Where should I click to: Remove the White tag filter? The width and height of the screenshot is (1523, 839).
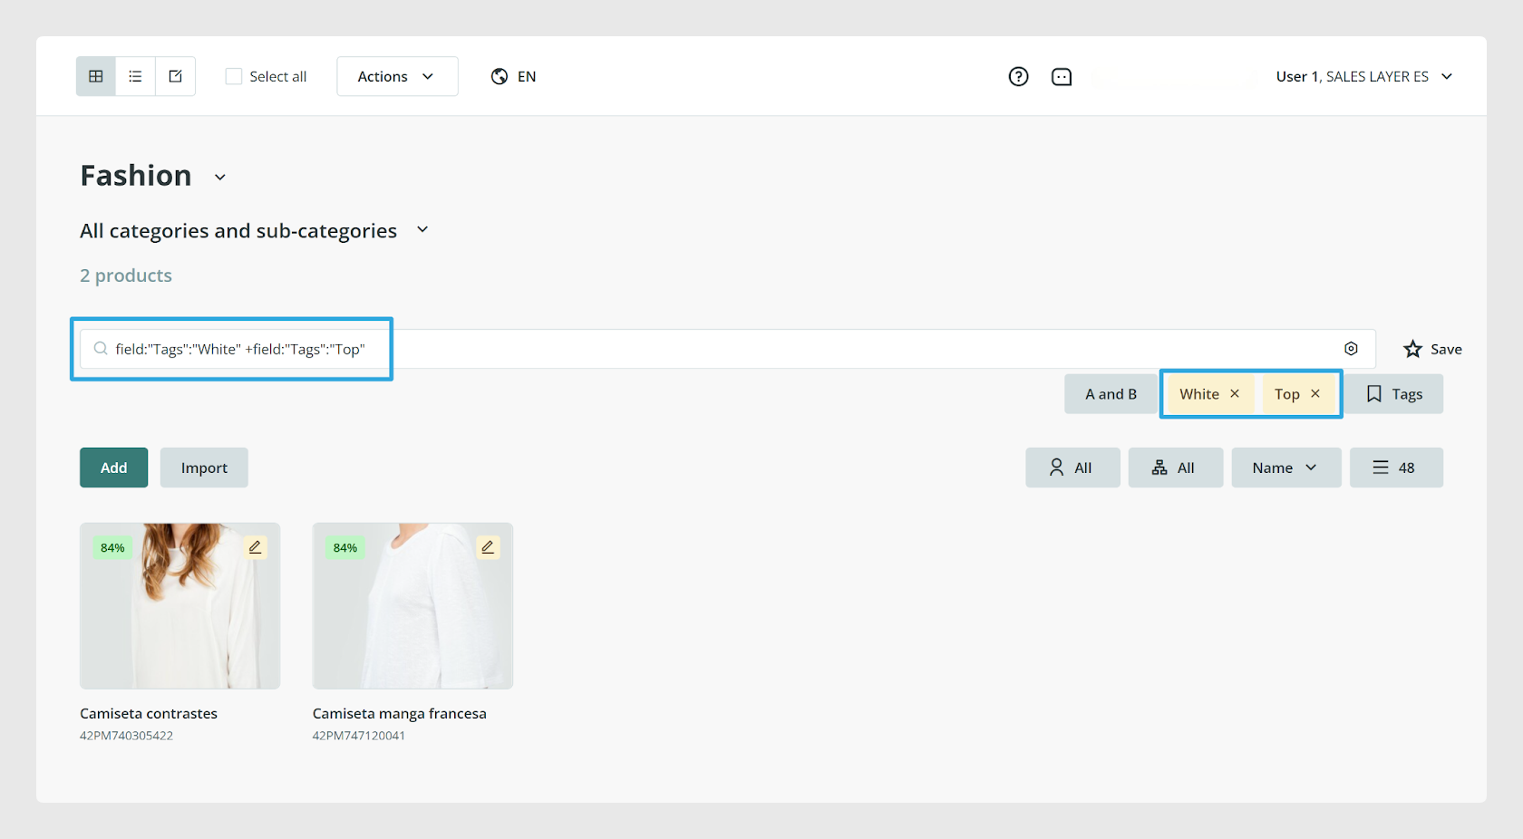[x=1235, y=393]
